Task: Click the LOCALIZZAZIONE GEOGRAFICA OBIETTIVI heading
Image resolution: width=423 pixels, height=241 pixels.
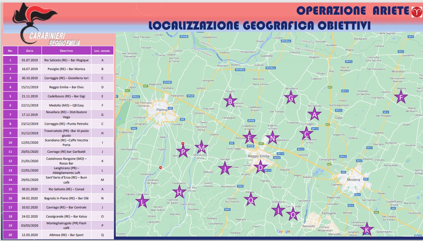Action: 260,25
